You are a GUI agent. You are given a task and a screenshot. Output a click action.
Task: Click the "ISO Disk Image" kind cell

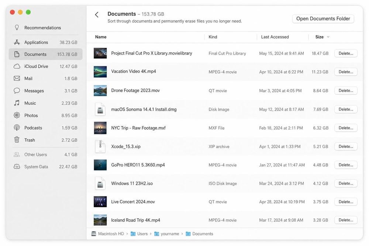[x=223, y=183]
